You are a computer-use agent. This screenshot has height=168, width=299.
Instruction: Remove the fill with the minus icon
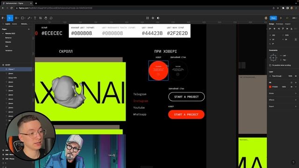pyautogui.click(x=296, y=87)
